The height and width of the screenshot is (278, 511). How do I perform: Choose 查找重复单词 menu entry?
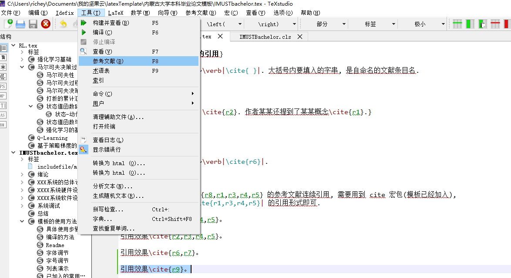point(138,228)
